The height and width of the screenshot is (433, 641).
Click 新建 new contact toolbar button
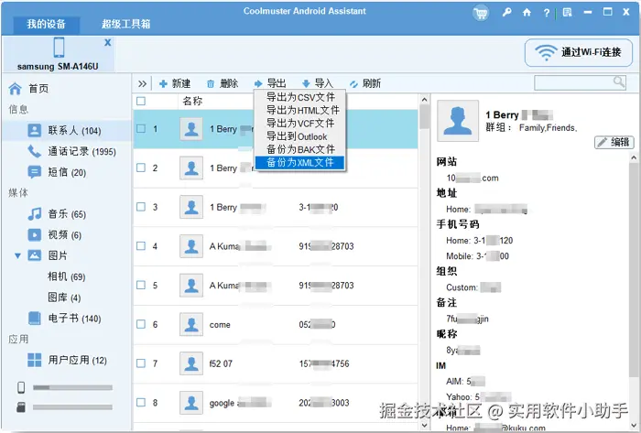pos(175,83)
